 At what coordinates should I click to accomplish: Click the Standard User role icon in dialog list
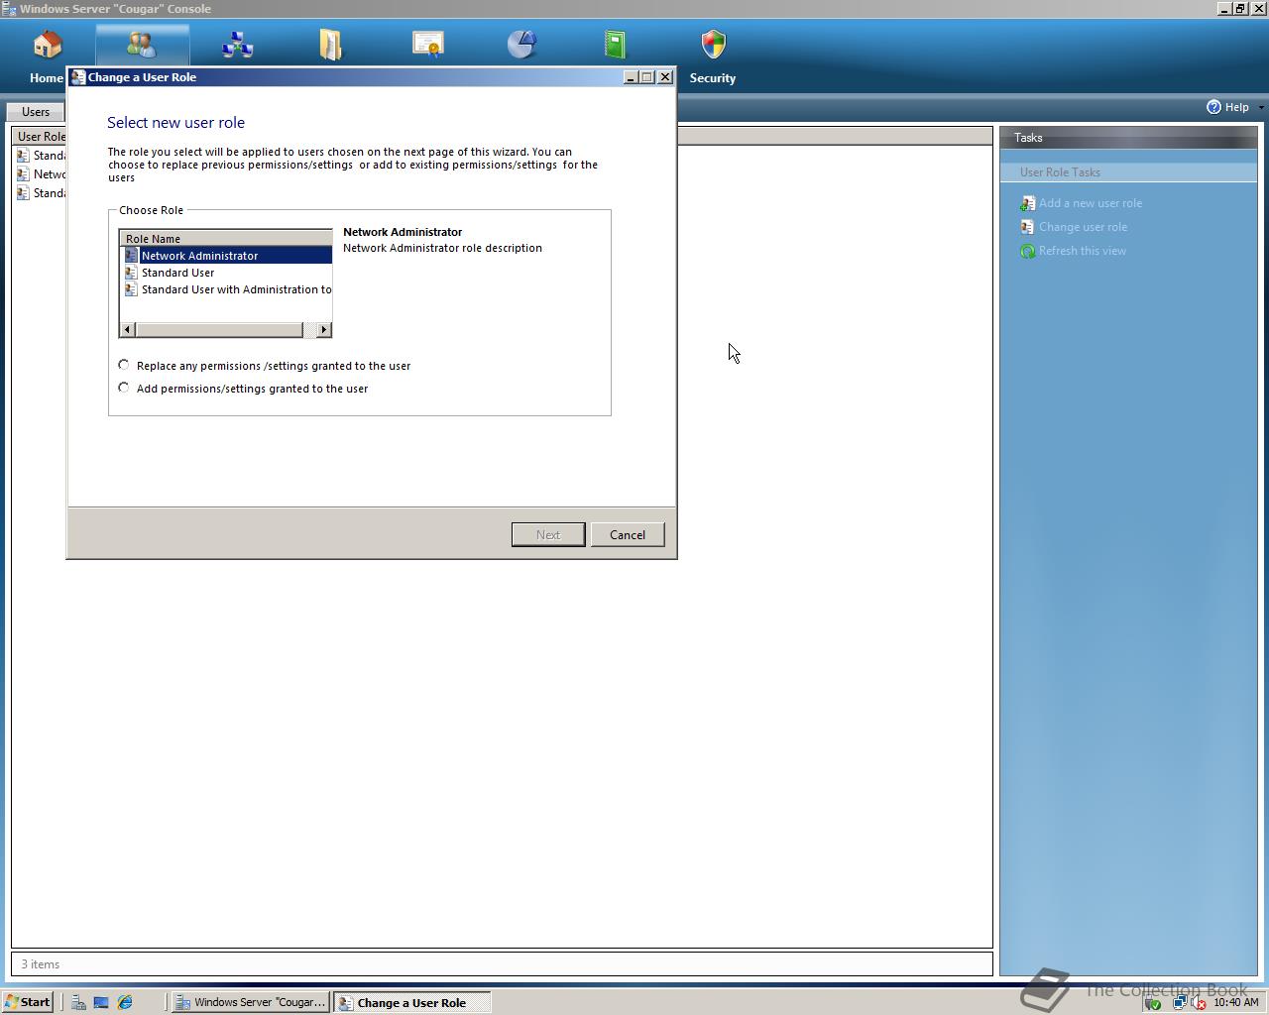point(131,273)
